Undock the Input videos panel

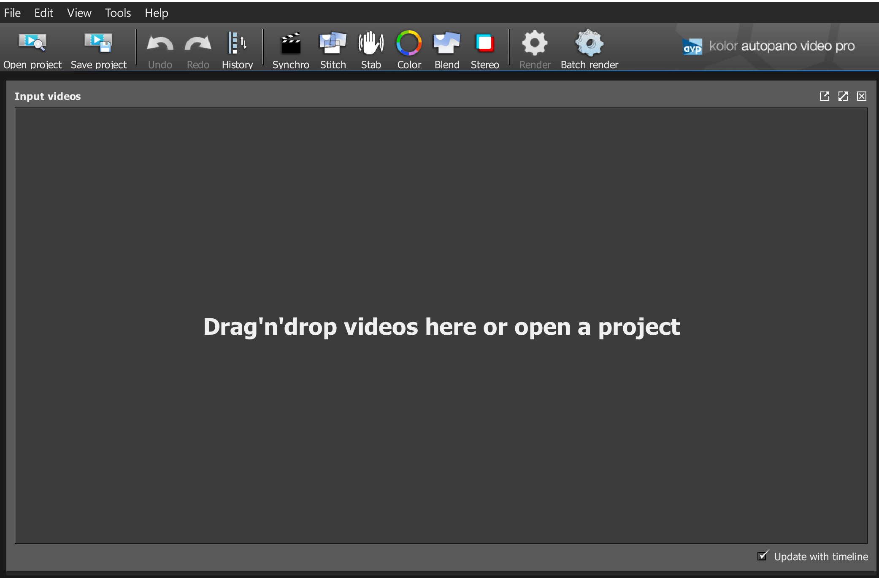point(825,96)
